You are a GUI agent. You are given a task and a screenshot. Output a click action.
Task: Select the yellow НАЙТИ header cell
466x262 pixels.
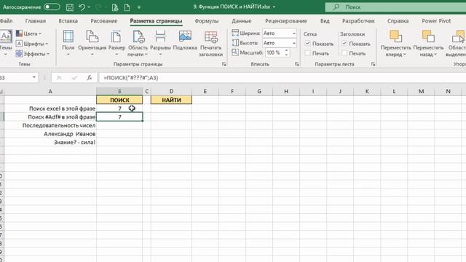pyautogui.click(x=171, y=100)
